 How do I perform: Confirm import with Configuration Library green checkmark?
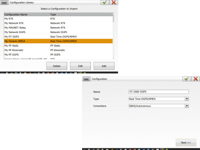(105, 2)
